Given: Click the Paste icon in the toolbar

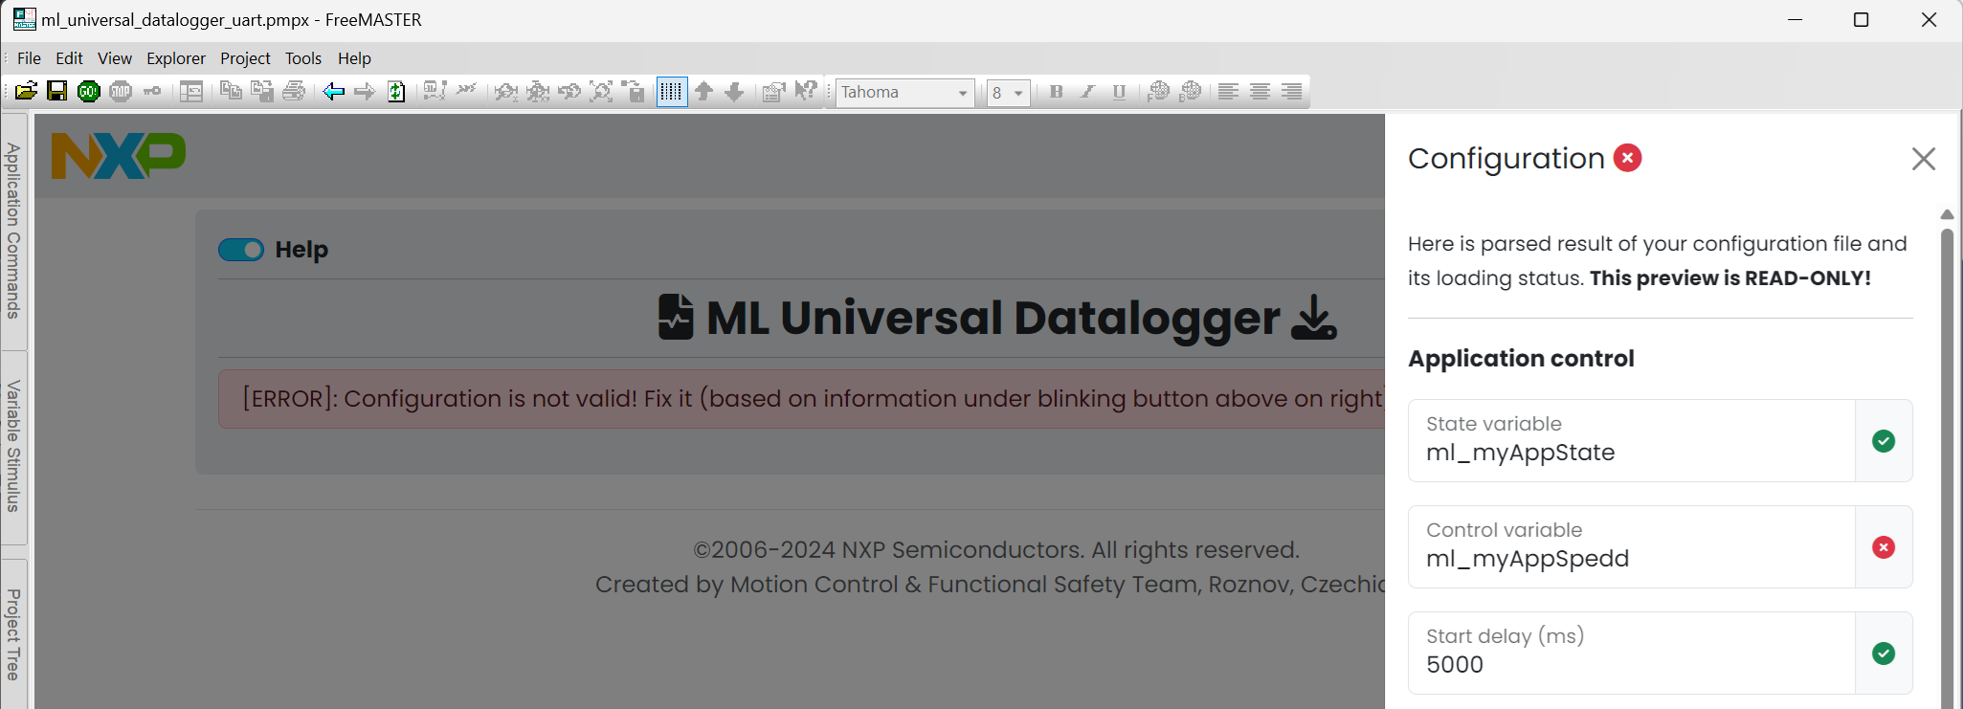Looking at the screenshot, I should point(262,92).
